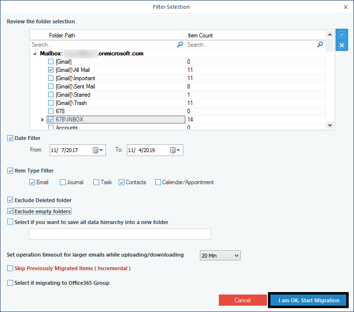Click Item Count search magnifier icon
This screenshot has height=312, width=354.
(x=320, y=44)
